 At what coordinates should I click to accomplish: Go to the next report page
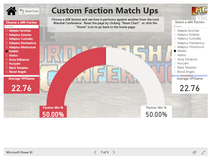click(114, 152)
